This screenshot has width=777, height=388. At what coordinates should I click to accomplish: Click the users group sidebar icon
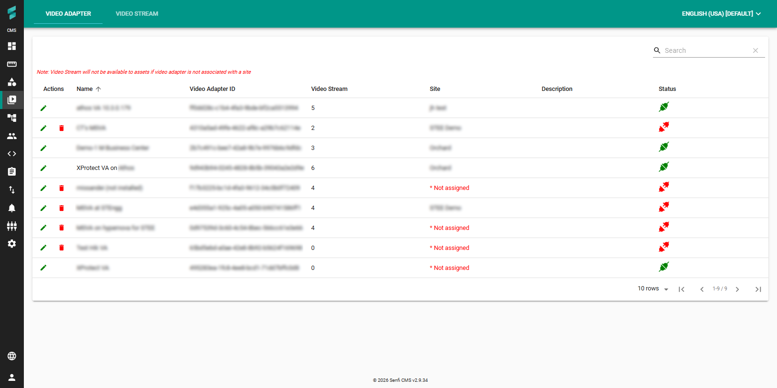tap(12, 136)
